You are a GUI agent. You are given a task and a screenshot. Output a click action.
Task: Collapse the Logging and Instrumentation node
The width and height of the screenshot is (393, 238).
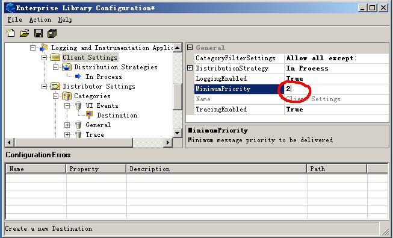33,48
